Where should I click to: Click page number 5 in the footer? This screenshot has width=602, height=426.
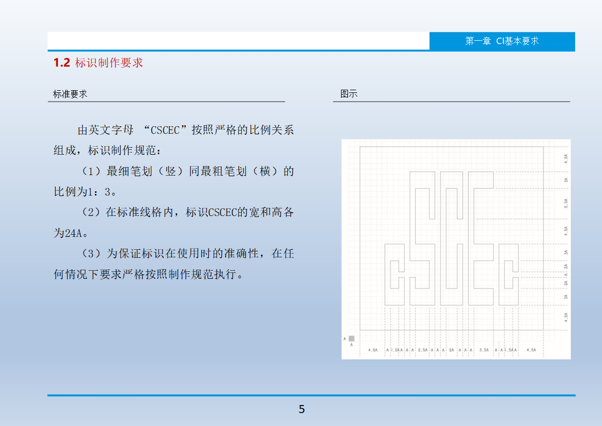pos(302,409)
